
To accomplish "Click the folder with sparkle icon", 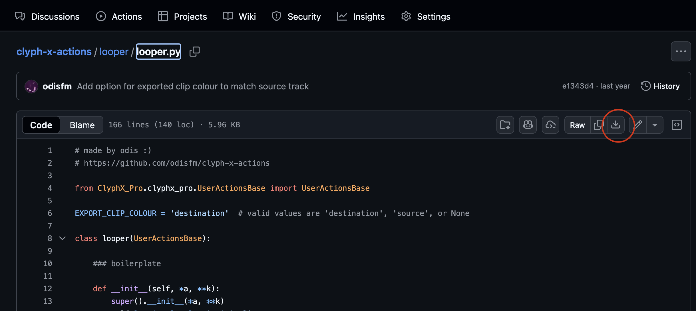I will (505, 125).
